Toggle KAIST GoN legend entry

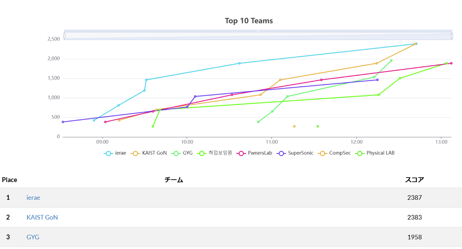click(x=149, y=153)
